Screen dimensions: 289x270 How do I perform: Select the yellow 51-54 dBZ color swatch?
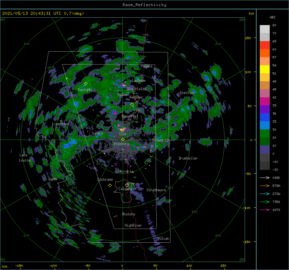click(265, 69)
